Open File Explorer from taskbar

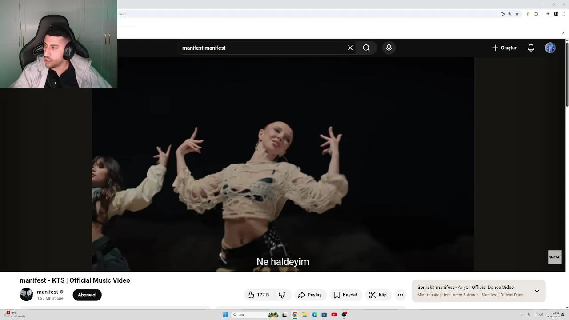(x=305, y=315)
